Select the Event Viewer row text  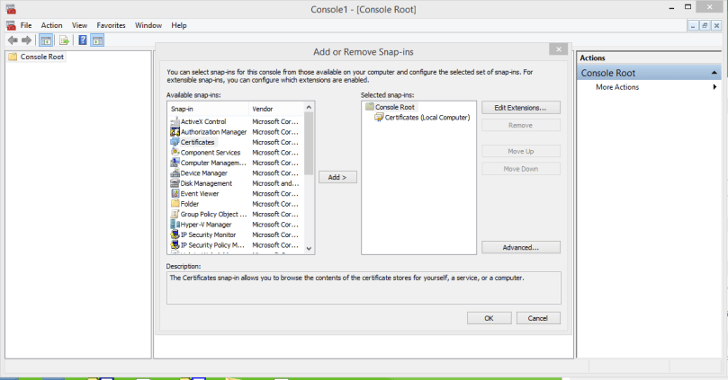point(200,194)
